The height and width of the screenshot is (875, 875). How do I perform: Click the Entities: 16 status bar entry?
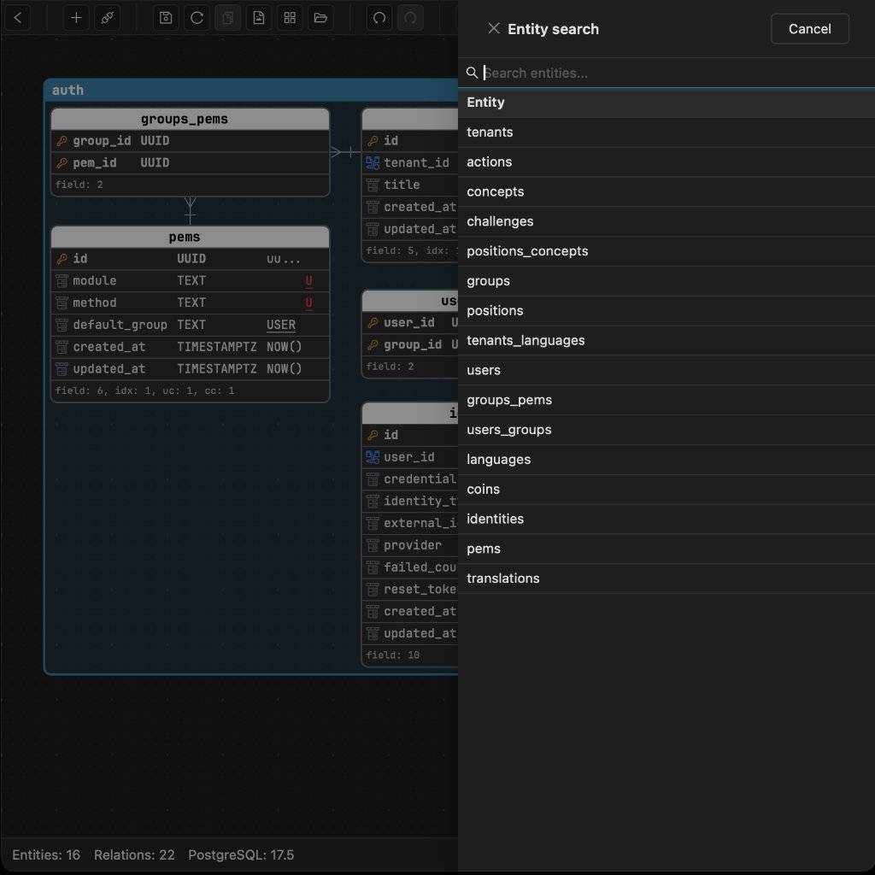pyautogui.click(x=46, y=854)
